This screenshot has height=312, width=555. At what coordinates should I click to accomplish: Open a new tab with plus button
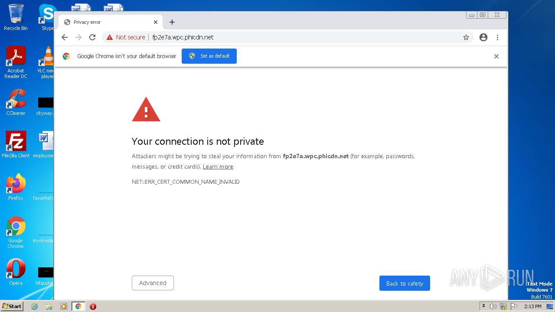[172, 22]
